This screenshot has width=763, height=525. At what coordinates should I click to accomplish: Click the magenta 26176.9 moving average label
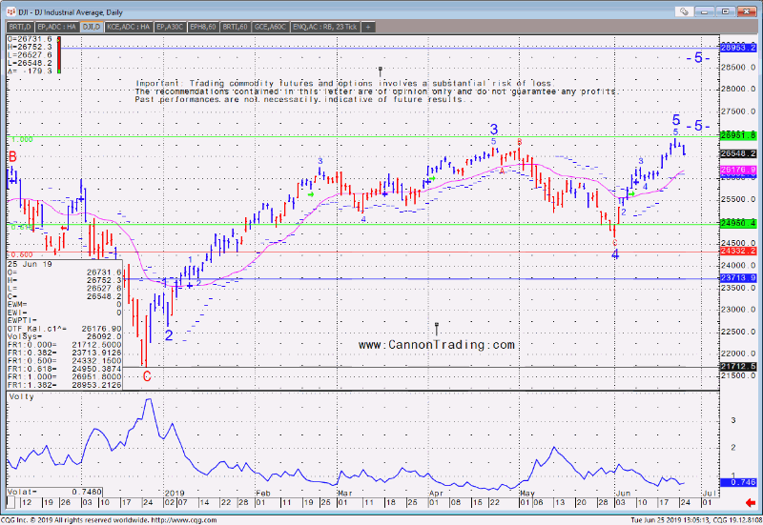(738, 170)
